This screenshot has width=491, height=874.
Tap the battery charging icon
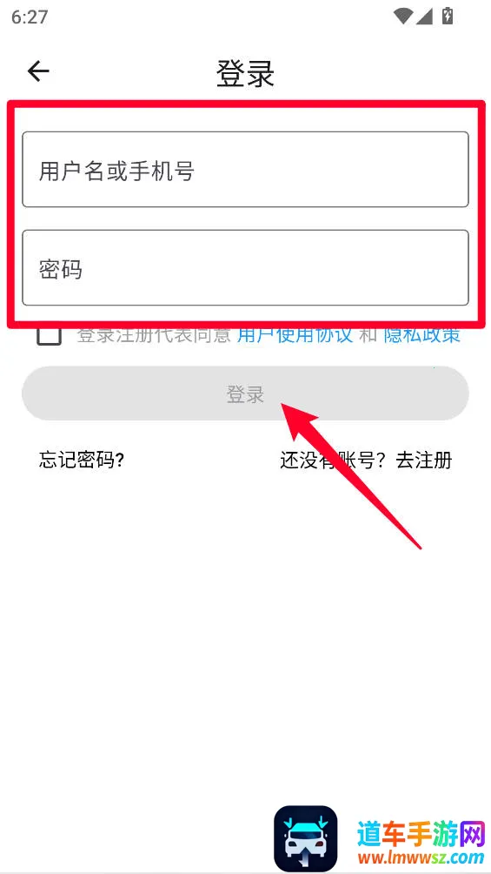447,16
